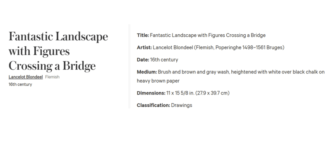Click the bold Artist: label
Image resolution: width=331 pixels, height=149 pixels.
tap(144, 47)
